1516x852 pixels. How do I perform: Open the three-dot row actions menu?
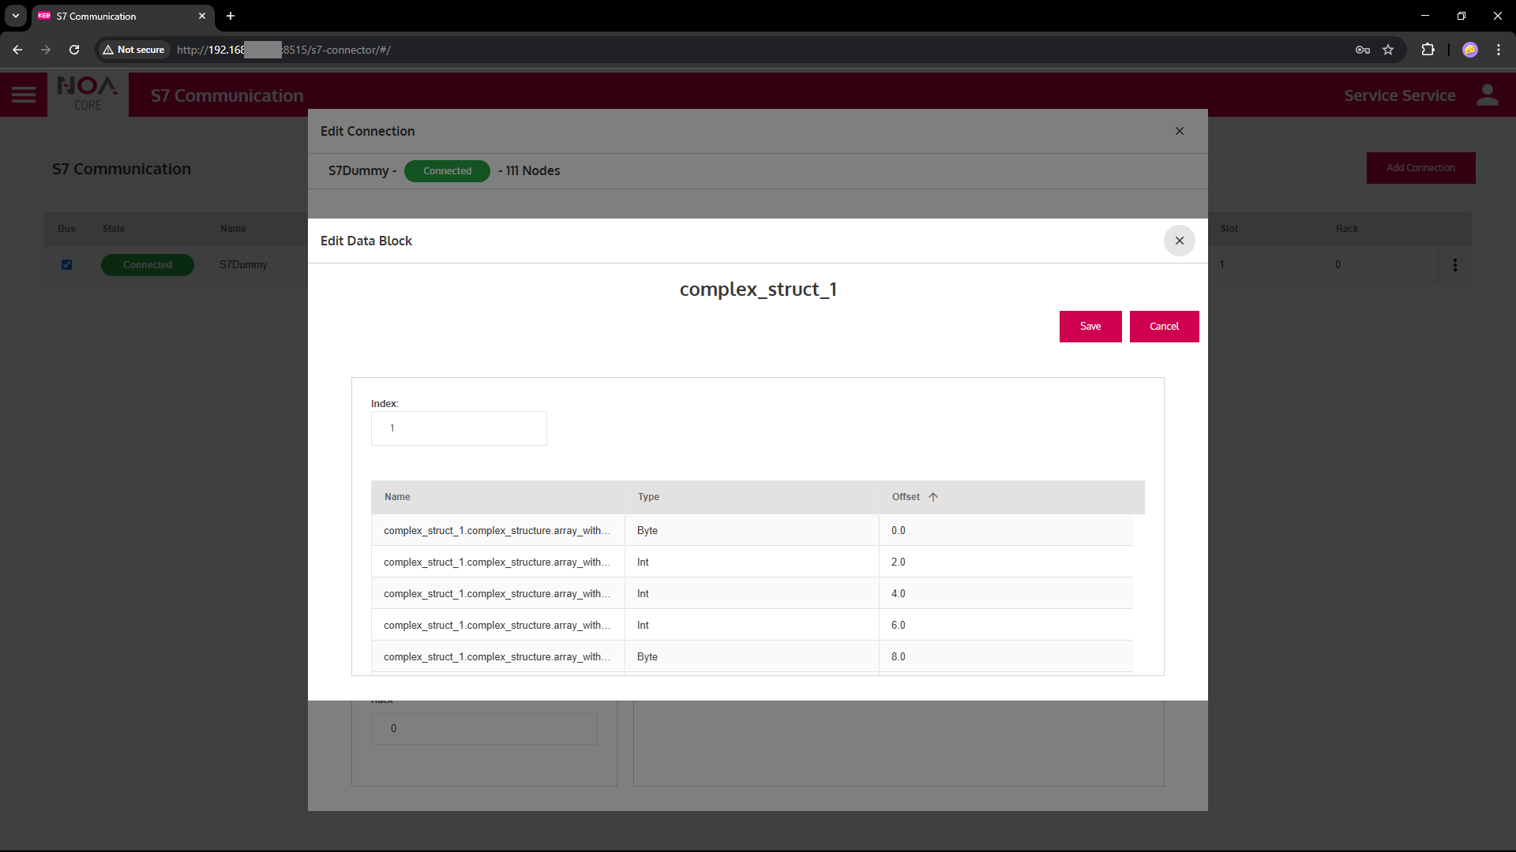coord(1454,265)
